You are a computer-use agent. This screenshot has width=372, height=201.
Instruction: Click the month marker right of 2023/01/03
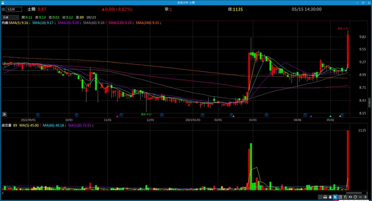click(203, 115)
